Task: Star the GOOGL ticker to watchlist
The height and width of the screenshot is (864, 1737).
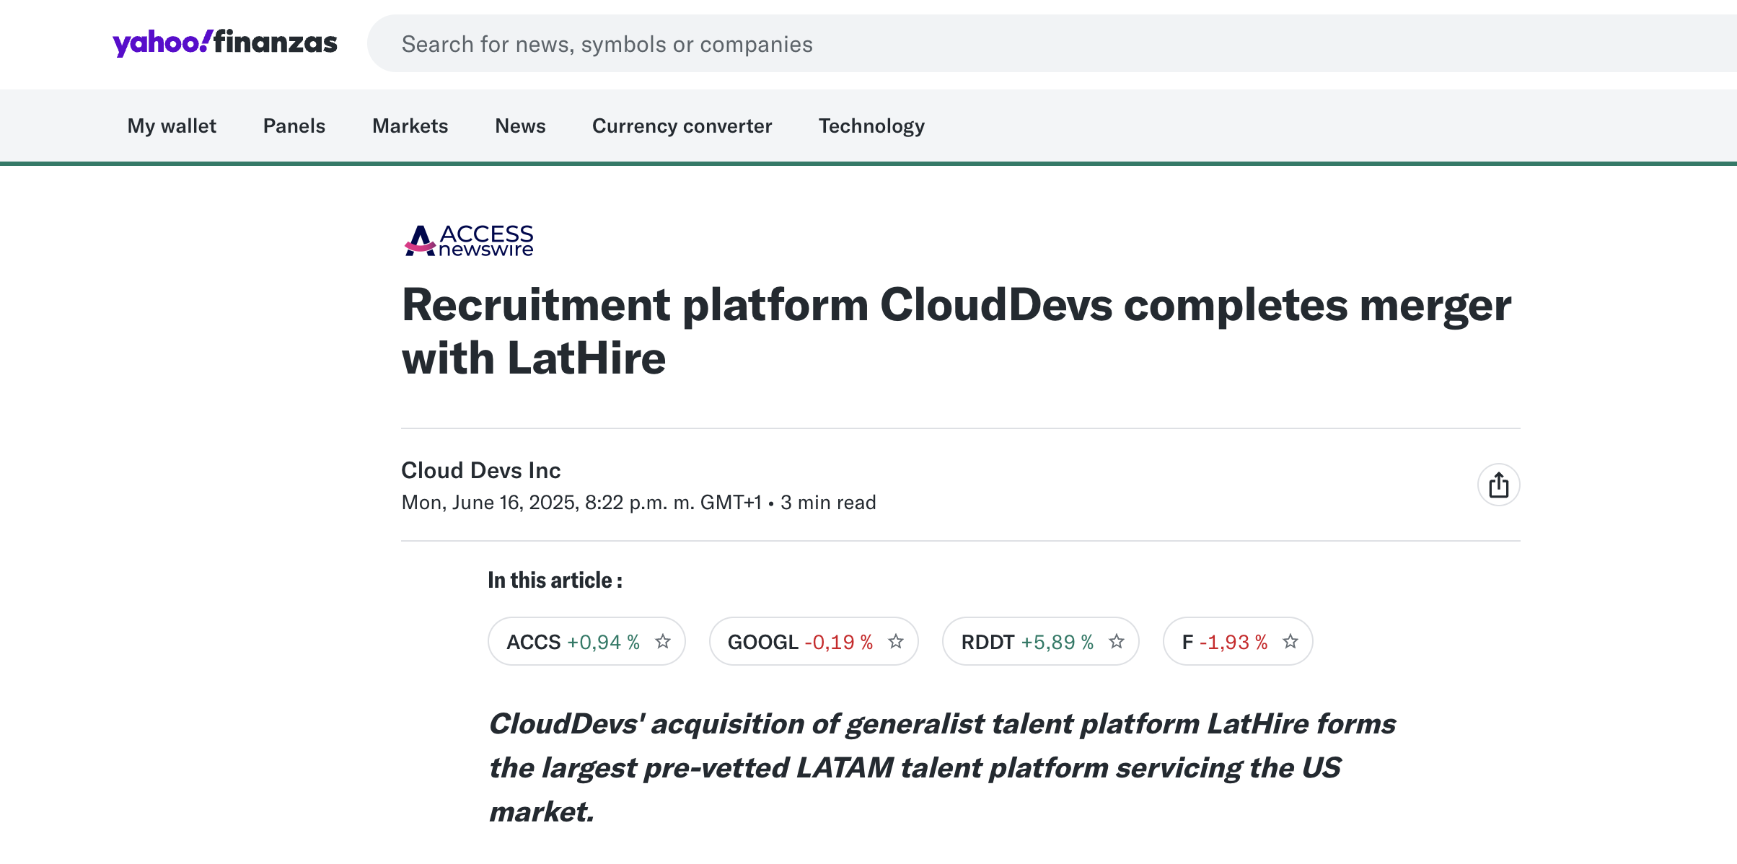Action: [x=895, y=641]
